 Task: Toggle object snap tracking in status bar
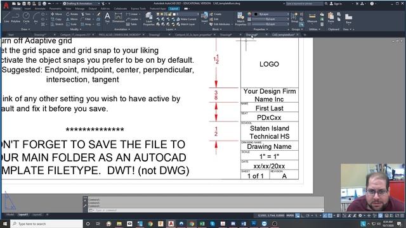[x=325, y=215]
